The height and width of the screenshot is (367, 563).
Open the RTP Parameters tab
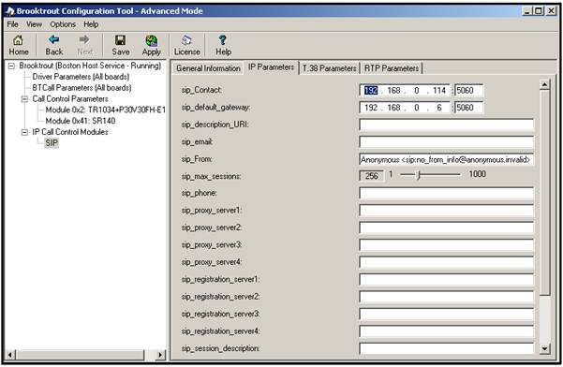click(x=392, y=68)
